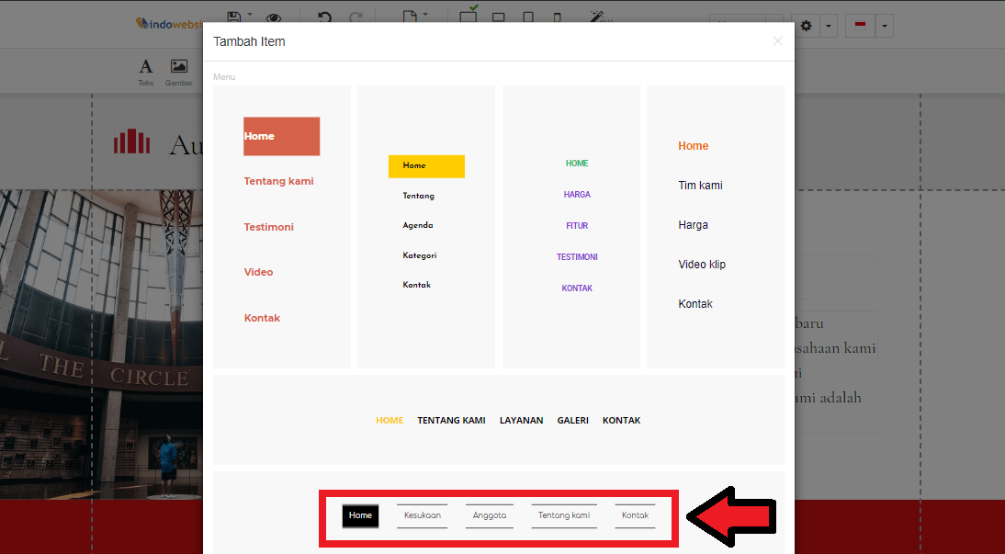This screenshot has height=554, width=1005.
Task: Expand the dropdown beside the save icon
Action: [x=250, y=13]
